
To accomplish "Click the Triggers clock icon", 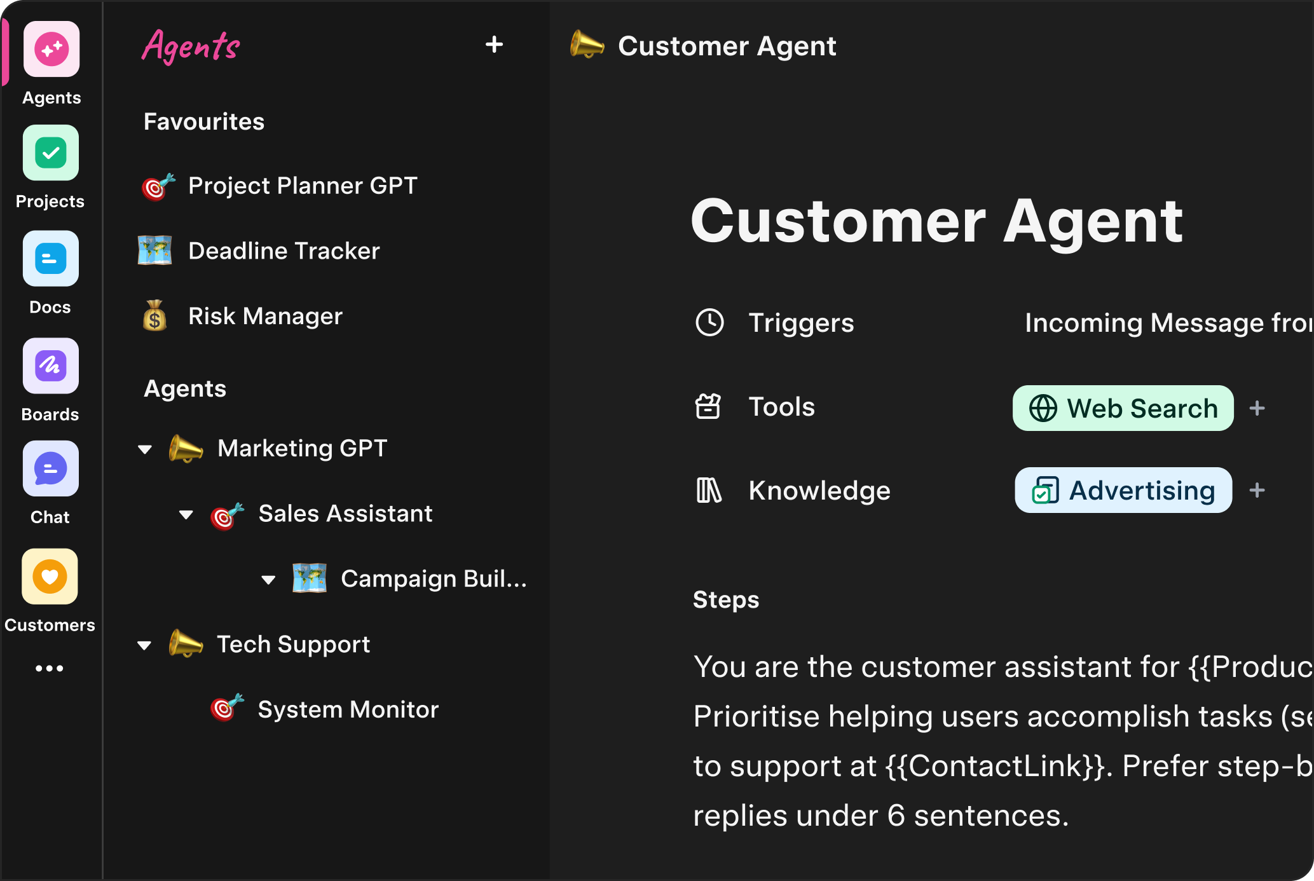I will 710,322.
